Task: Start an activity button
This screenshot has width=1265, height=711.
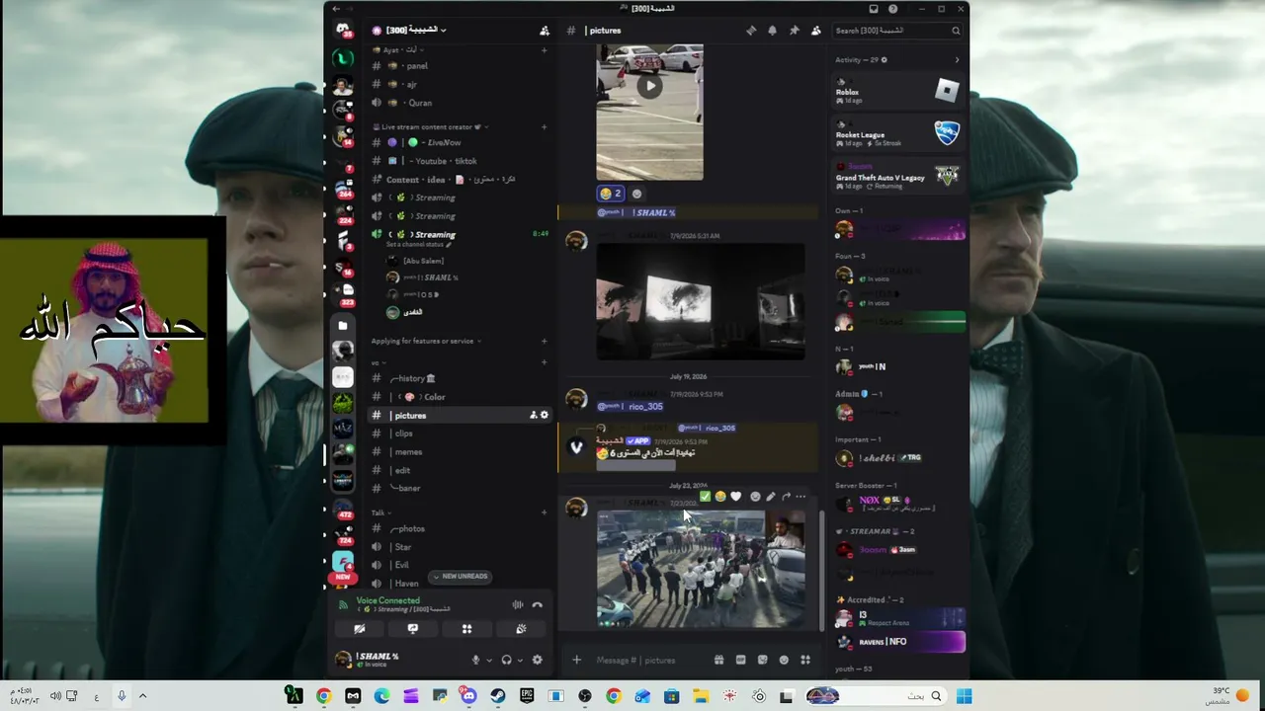Action: (x=466, y=629)
